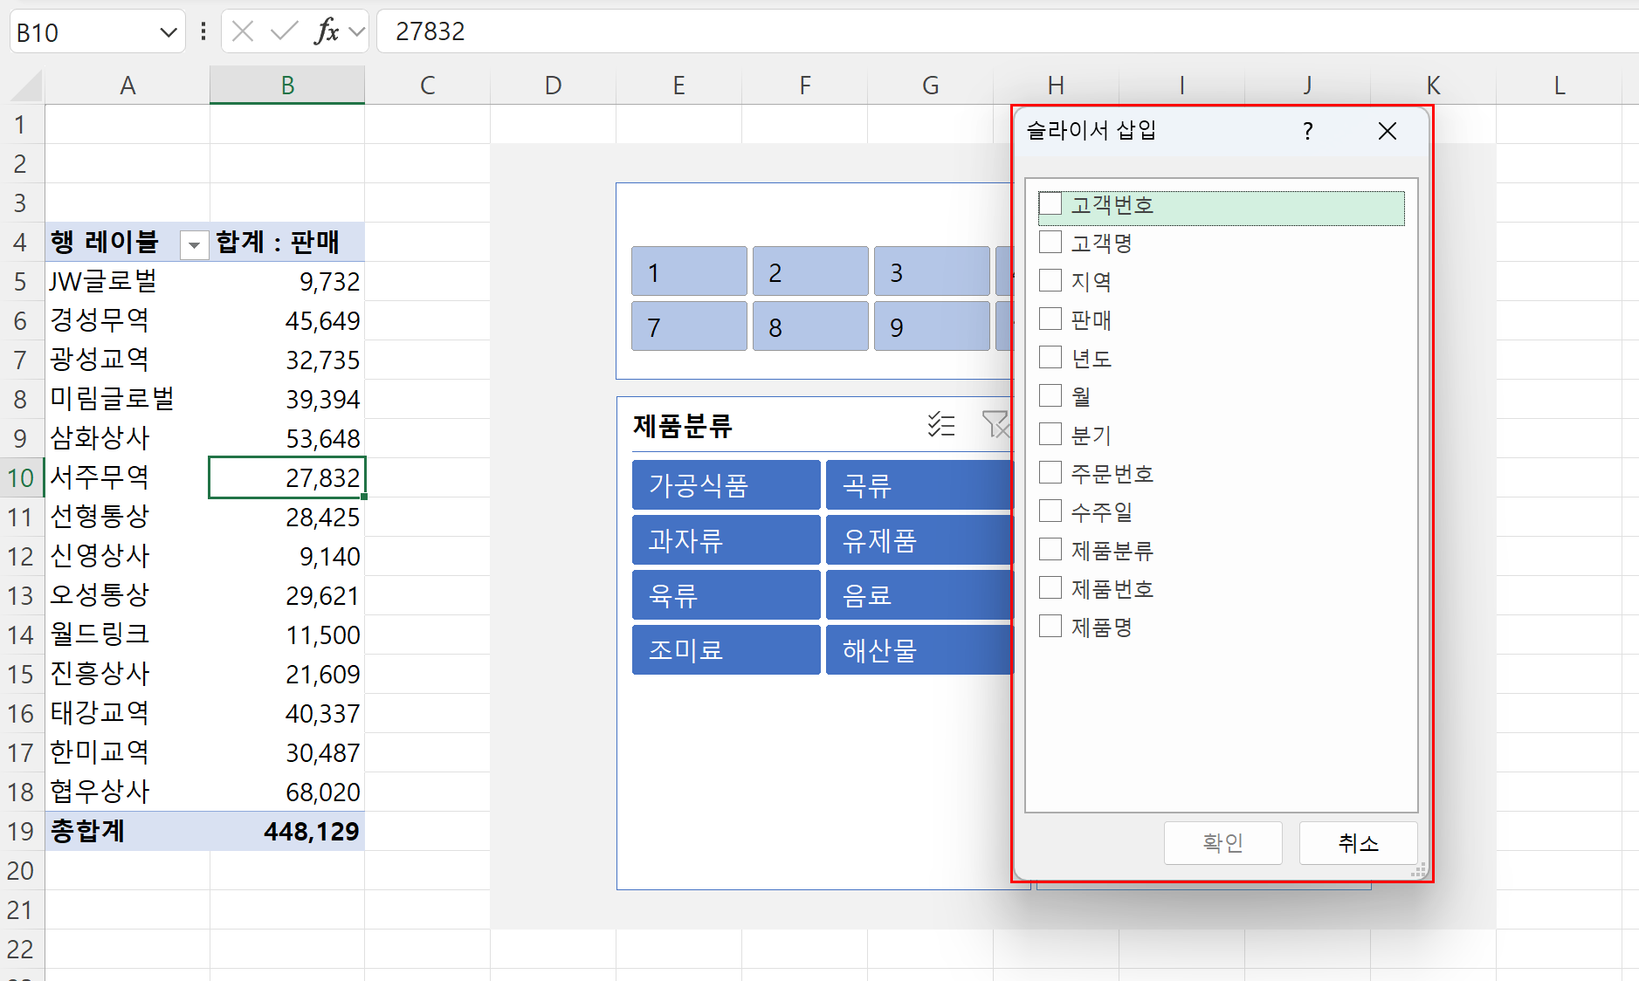Choose the 해산물 slicer item

(x=919, y=650)
